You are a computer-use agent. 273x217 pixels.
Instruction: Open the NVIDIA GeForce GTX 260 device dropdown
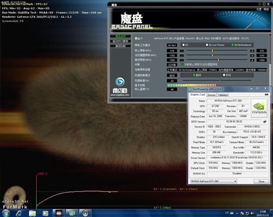pos(213,181)
